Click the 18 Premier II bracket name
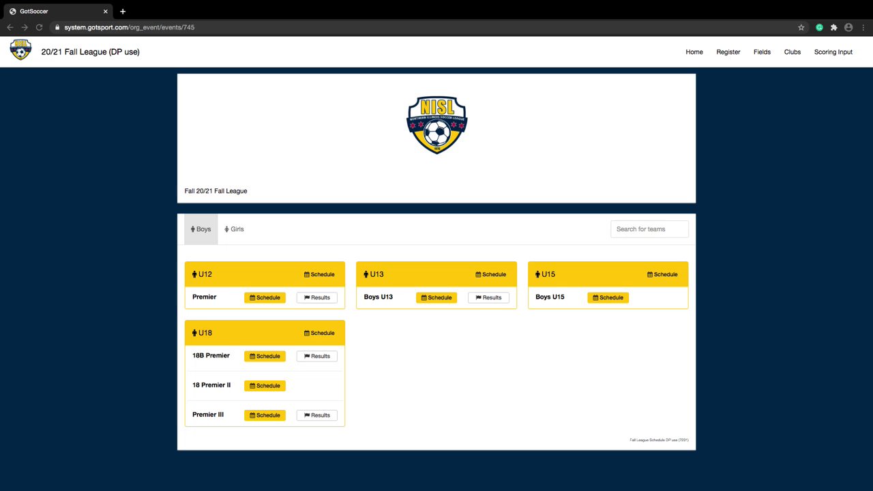Screen dimensions: 873x491 [211, 385]
